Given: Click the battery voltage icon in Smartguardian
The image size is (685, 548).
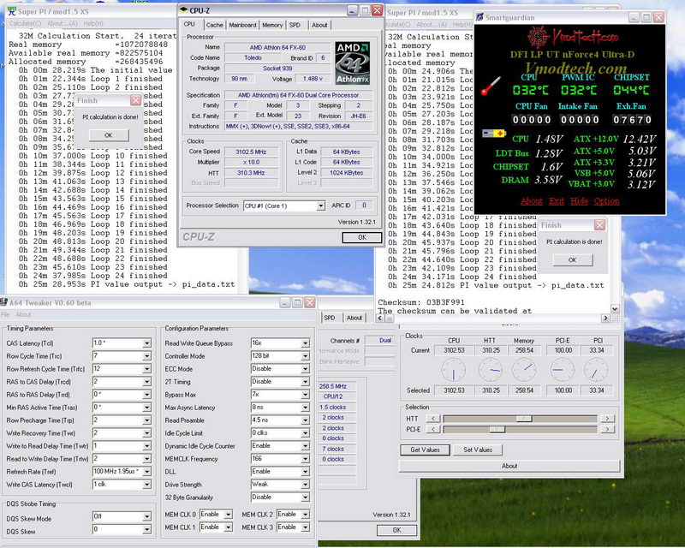Looking at the screenshot, I should point(494,133).
